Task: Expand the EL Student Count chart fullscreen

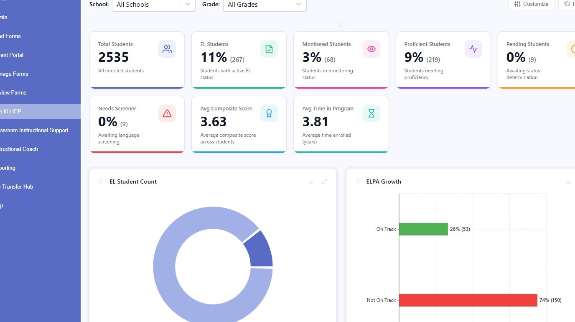Action: tap(324, 181)
